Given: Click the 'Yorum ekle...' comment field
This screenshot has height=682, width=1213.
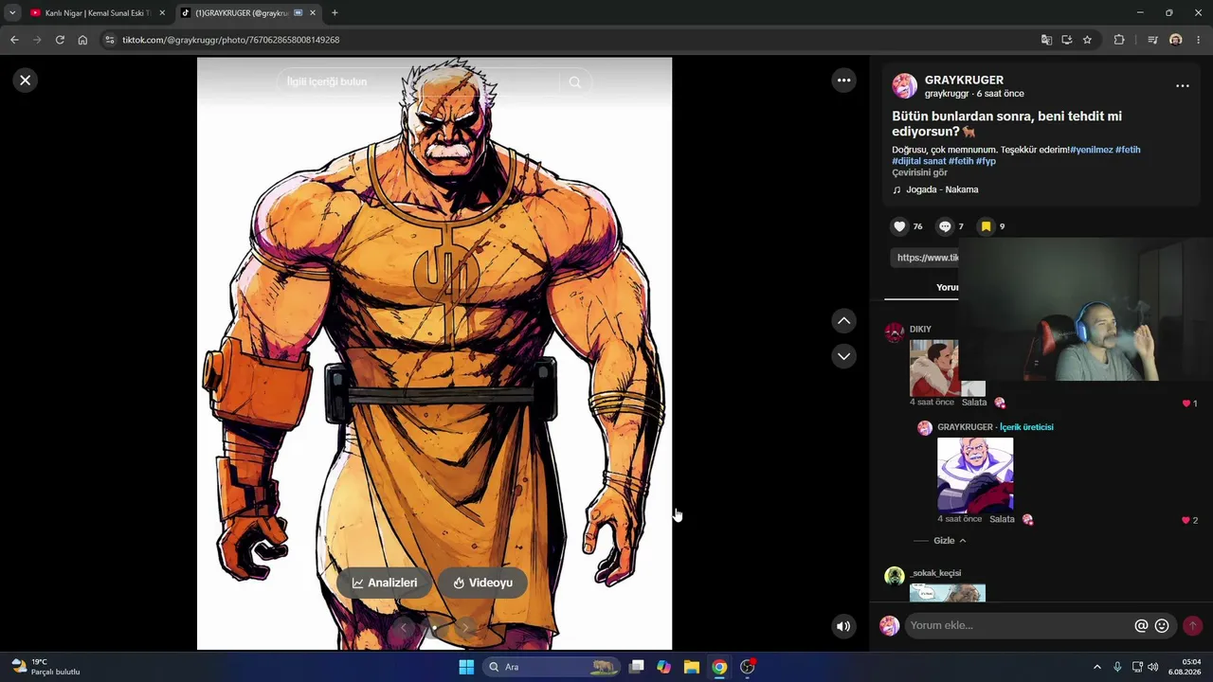Looking at the screenshot, I should tap(1020, 626).
